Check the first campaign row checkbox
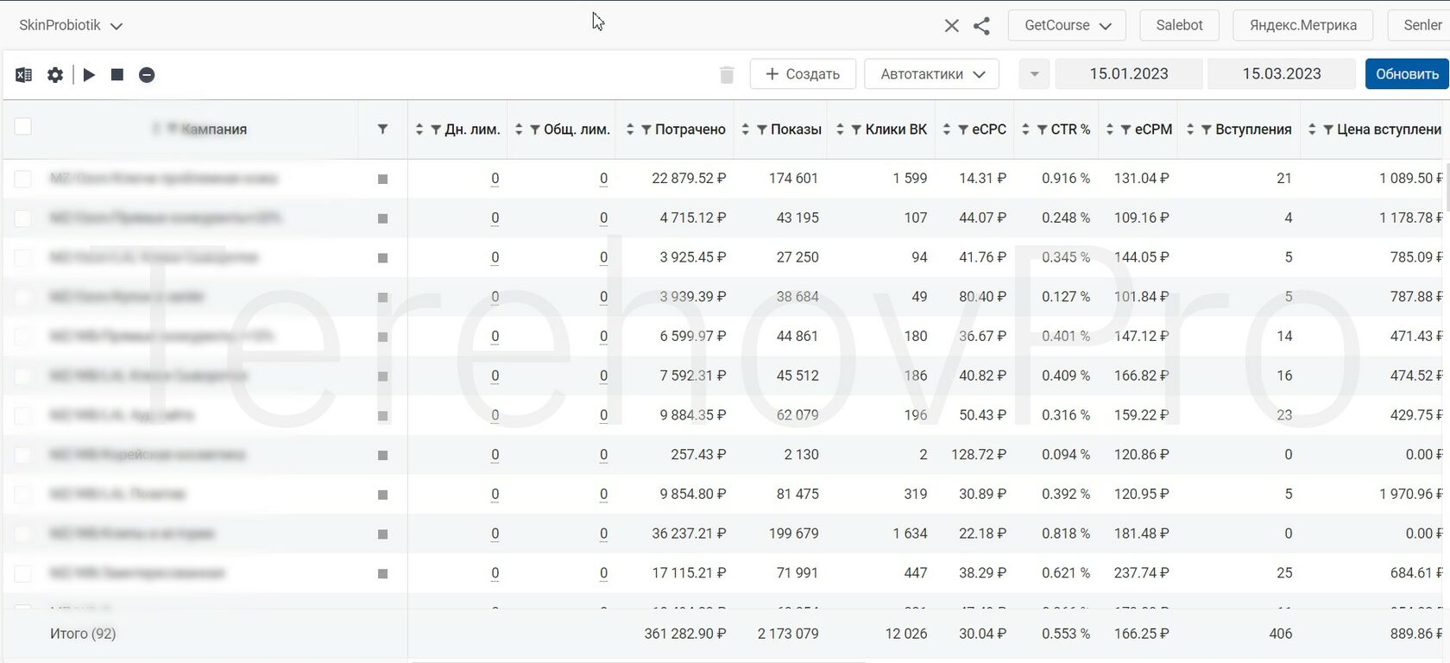Image resolution: width=1450 pixels, height=663 pixels. tap(23, 179)
